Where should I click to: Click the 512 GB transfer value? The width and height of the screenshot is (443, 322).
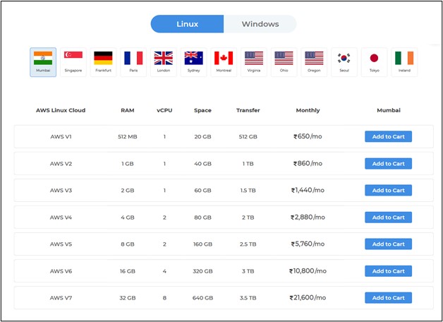point(248,136)
